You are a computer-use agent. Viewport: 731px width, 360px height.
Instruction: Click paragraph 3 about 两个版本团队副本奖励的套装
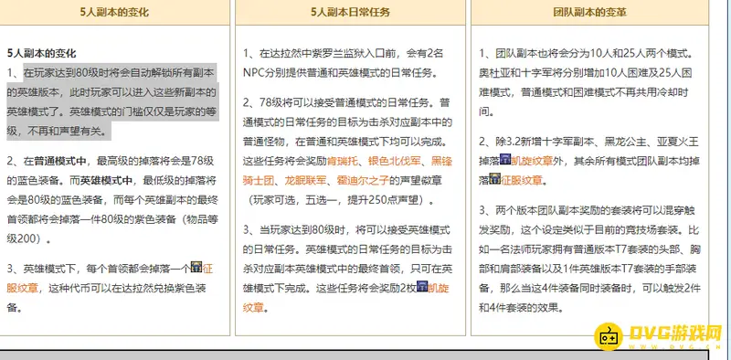[590, 259]
